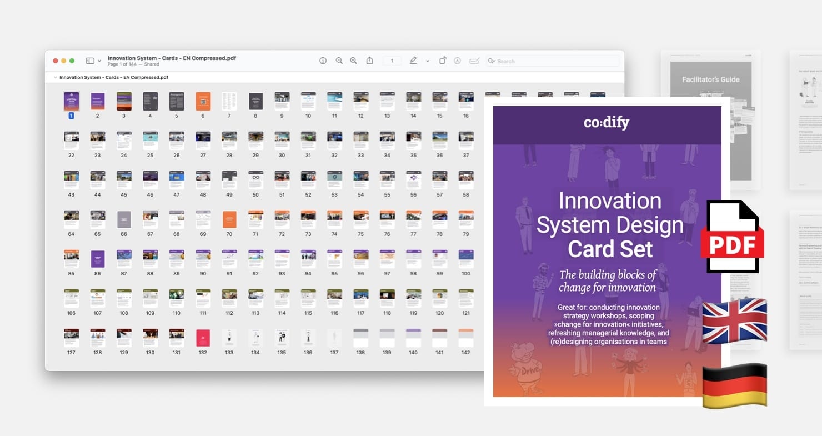Select page 86 purple thumbnail
822x436 pixels.
tap(98, 259)
